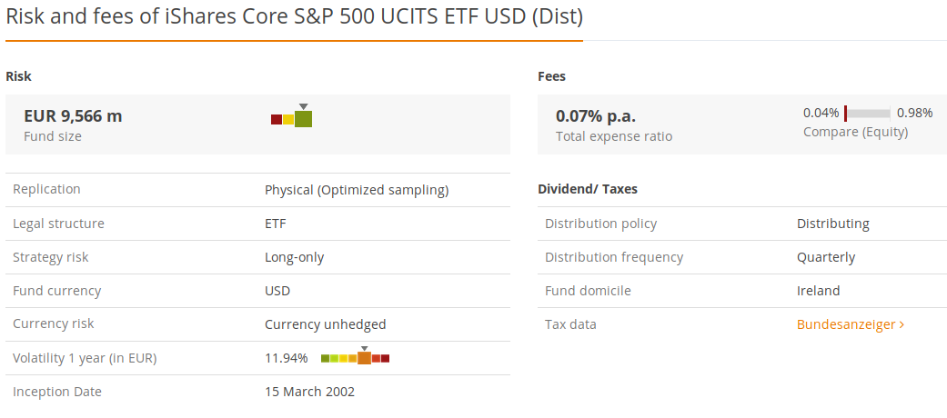Click the dark red end of volatility scale
Screen dimensions: 947x418
385,358
